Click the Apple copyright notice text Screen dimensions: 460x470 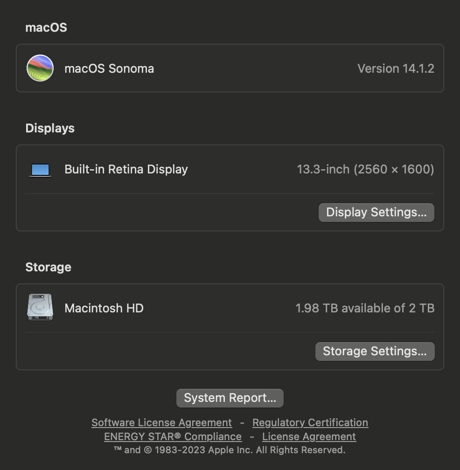click(230, 450)
